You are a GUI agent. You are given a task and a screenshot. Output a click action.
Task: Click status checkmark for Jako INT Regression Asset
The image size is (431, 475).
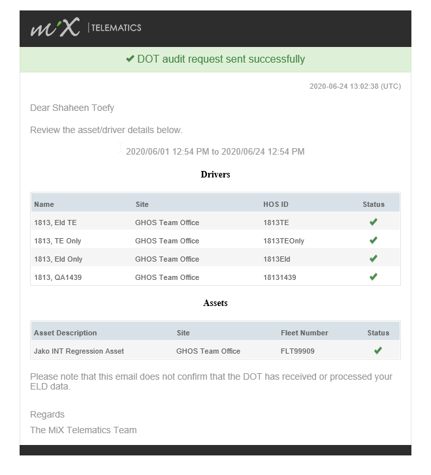(x=378, y=350)
